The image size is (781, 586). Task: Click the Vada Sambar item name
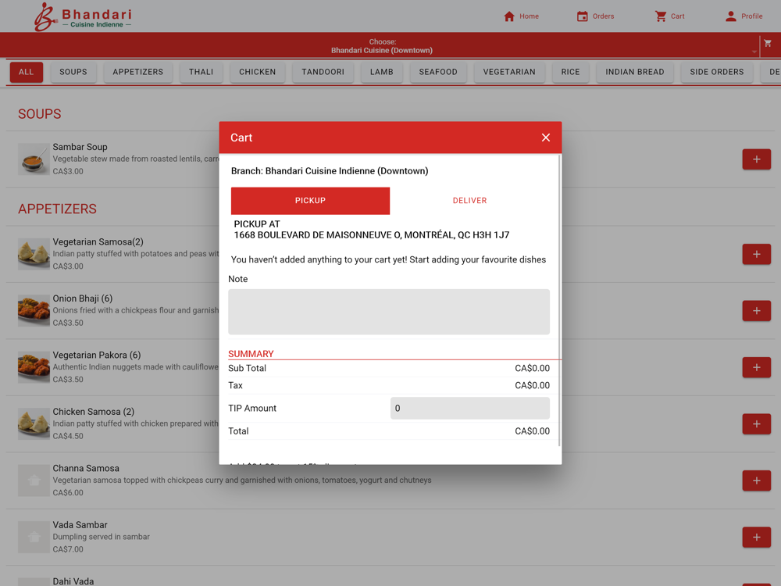coord(80,525)
